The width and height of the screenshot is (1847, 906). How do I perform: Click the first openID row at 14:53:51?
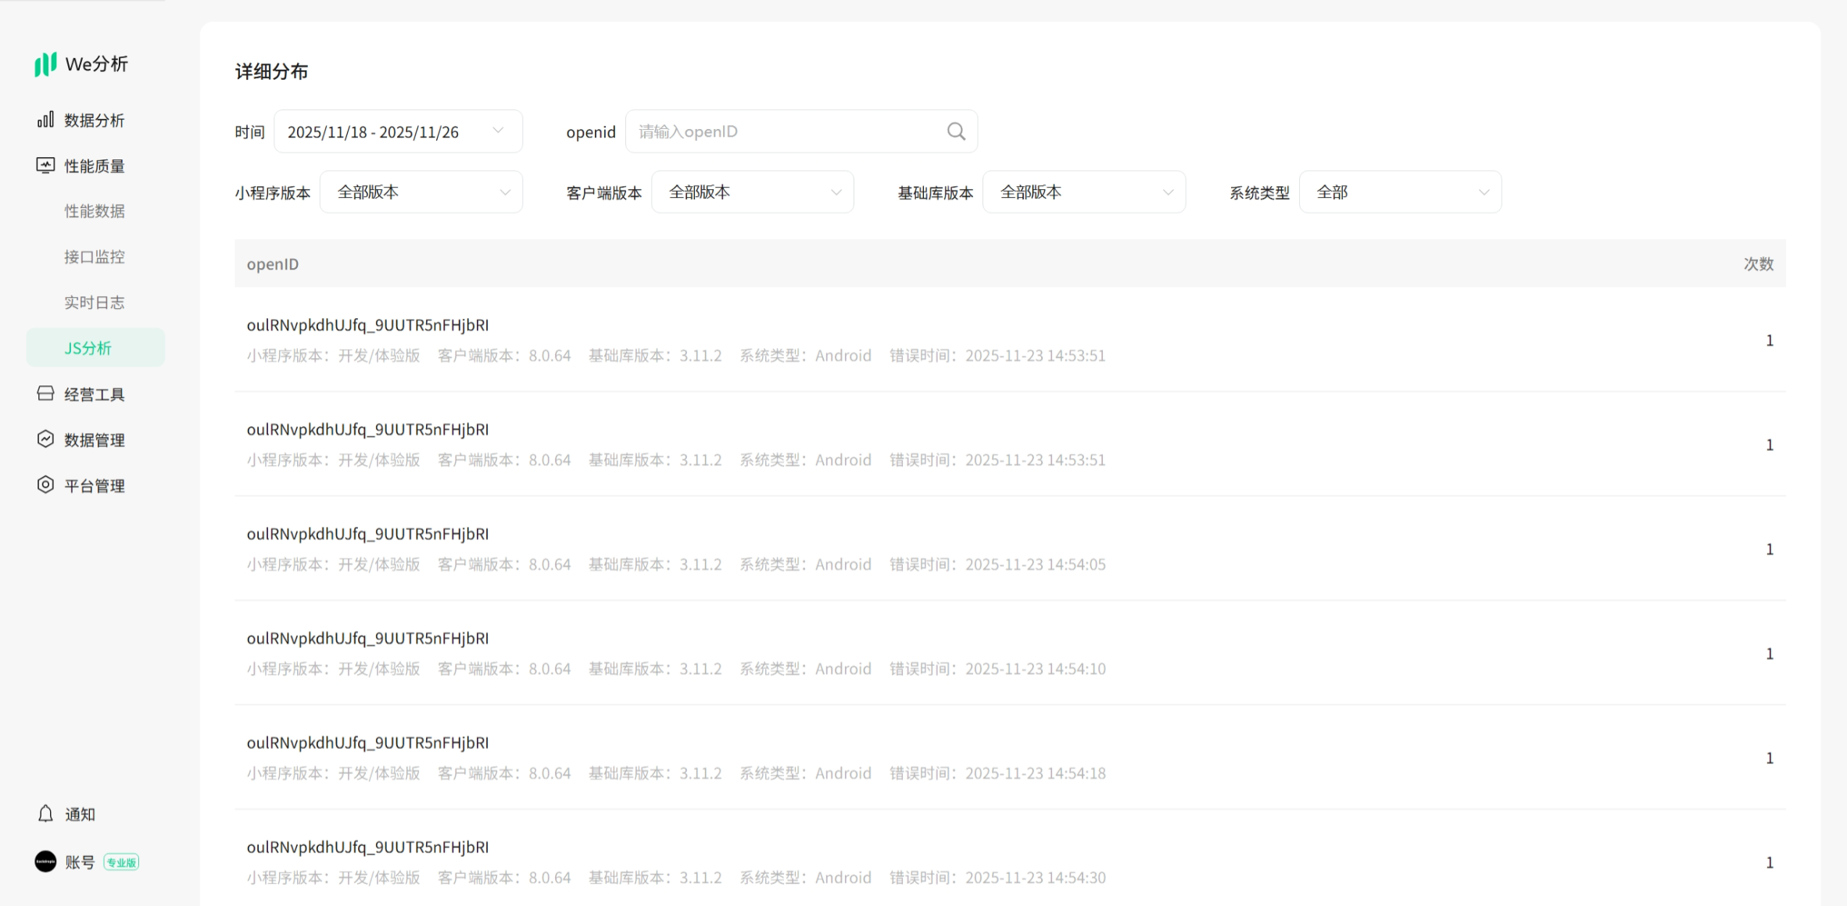[367, 325]
